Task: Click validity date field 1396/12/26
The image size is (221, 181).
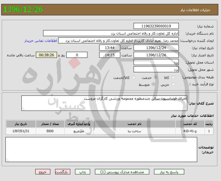Action: coord(156,55)
